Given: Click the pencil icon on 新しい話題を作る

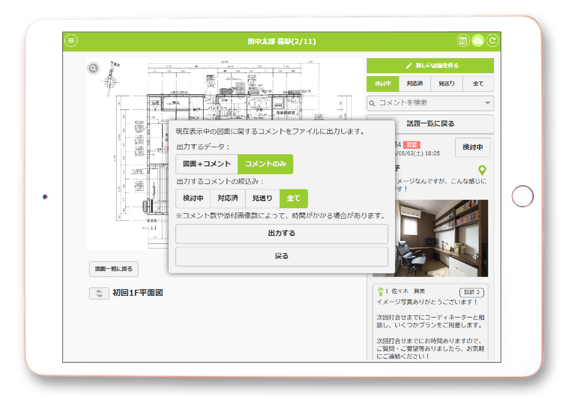Looking at the screenshot, I should [409, 66].
